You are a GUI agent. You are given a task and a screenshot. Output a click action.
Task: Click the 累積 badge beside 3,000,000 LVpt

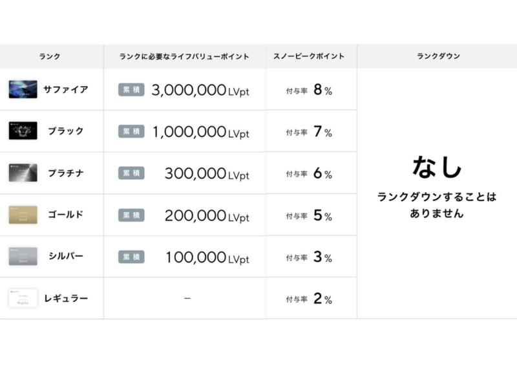coord(131,90)
